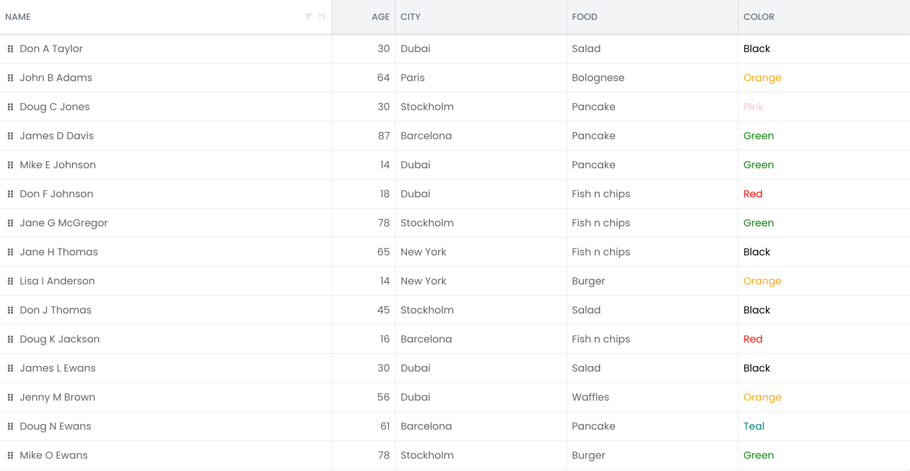Screen dimensions: 910x471
Task: Select the Bolognese food cell
Action: click(x=598, y=78)
